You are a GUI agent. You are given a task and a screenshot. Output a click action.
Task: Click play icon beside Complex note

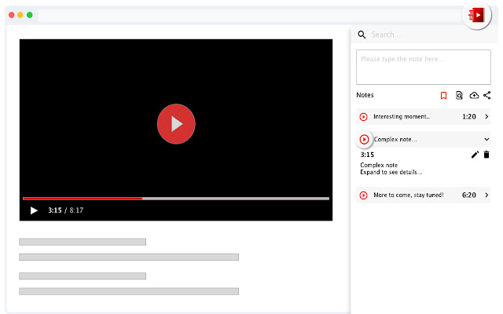[364, 140]
